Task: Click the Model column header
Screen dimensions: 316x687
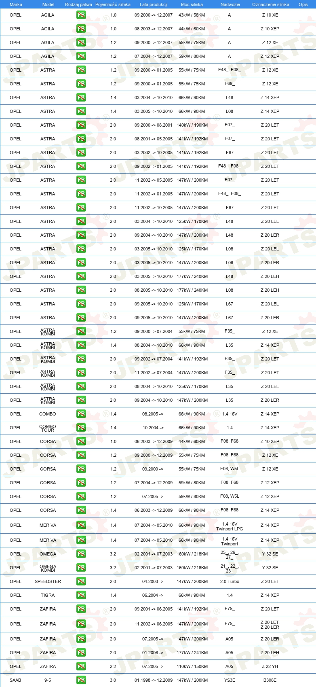Action: click(x=48, y=4)
